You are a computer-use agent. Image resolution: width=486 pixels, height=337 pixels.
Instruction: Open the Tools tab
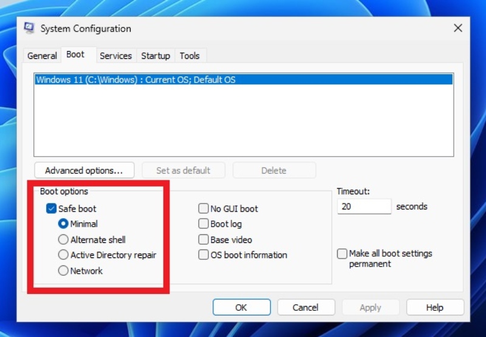pyautogui.click(x=190, y=56)
